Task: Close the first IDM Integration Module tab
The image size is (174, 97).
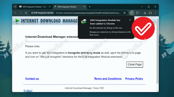Action: 49,7
